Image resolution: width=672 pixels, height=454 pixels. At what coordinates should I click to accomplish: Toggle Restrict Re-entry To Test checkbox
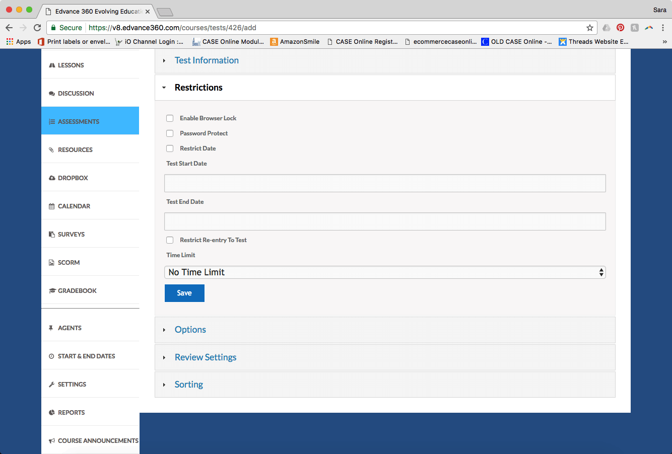[170, 240]
